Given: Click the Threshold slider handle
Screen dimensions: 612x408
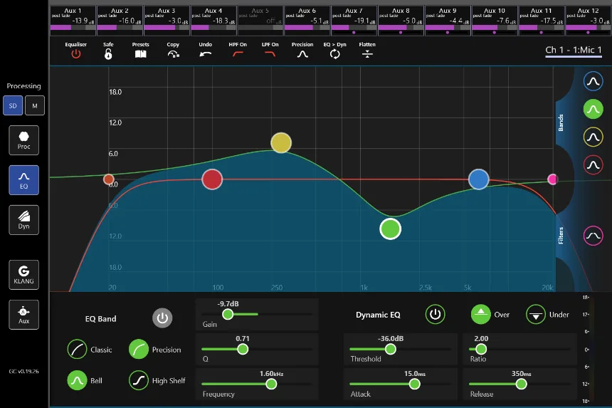Looking at the screenshot, I should pos(390,349).
